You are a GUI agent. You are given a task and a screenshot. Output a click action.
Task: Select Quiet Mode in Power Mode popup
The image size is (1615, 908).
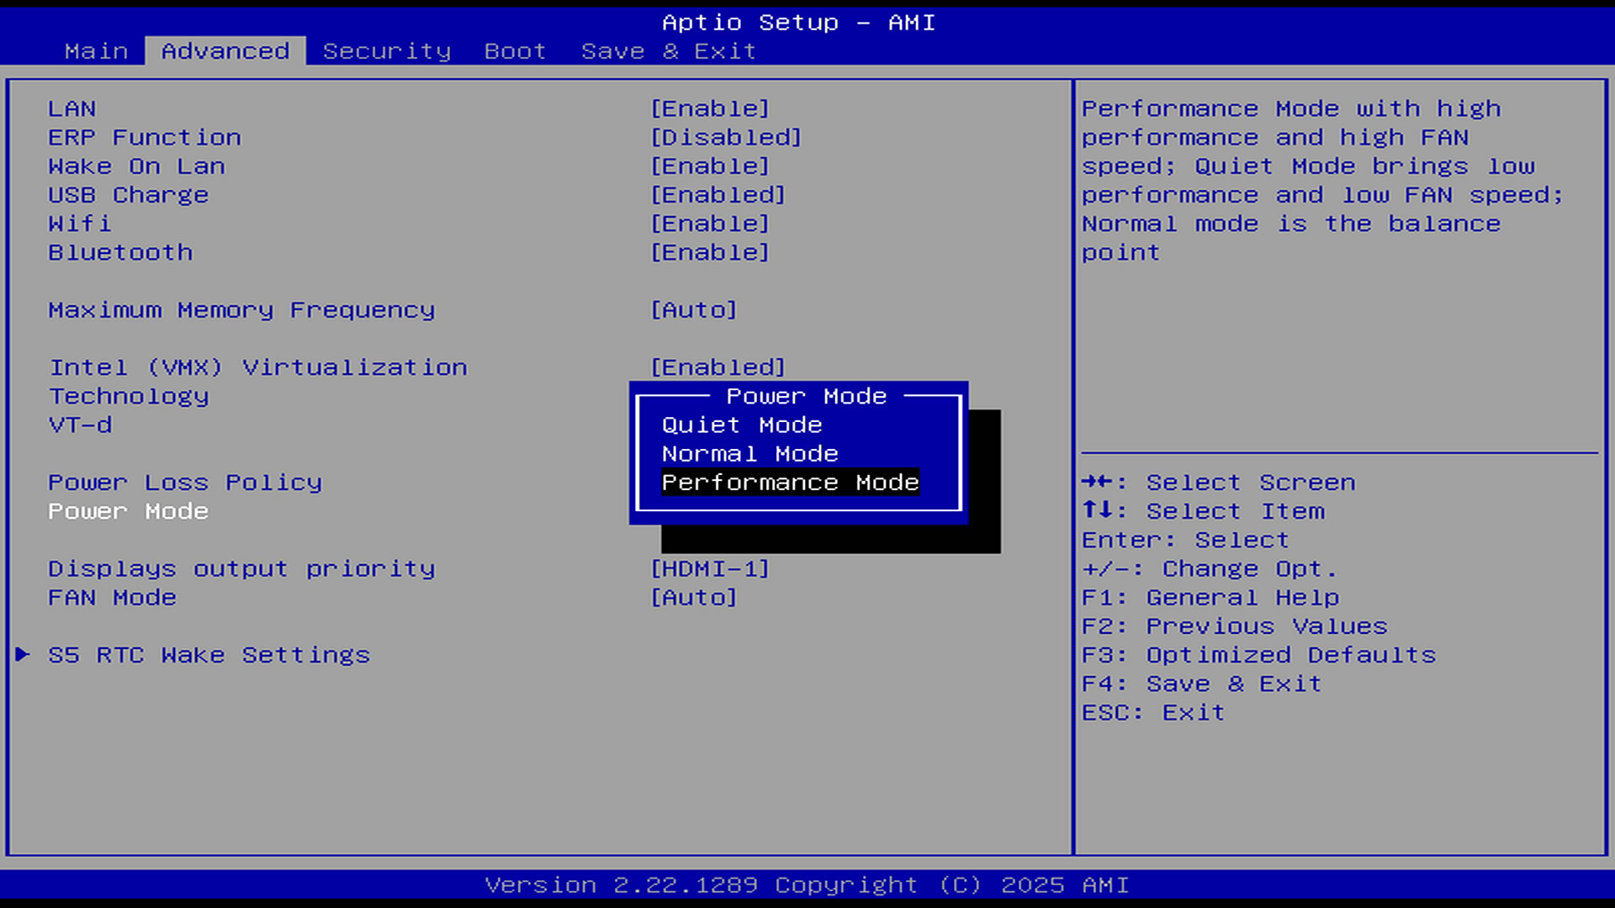[741, 425]
